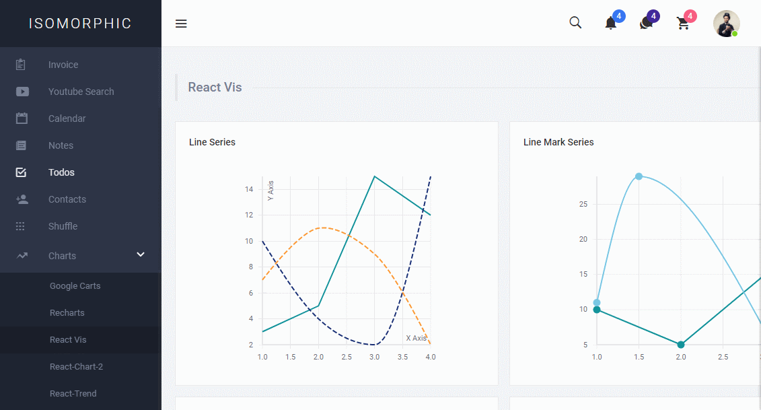
Task: Click the Contacts person-add icon
Action: coord(22,199)
